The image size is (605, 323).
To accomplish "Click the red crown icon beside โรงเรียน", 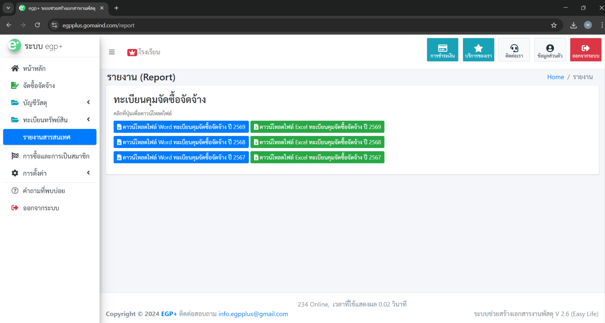I will pyautogui.click(x=132, y=52).
